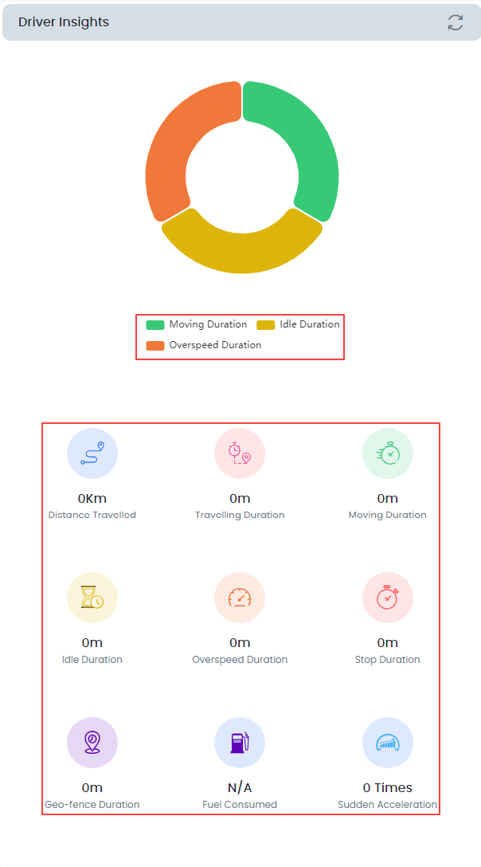Screen dimensions: 481x867
Task: Click the Moving Duration legend label
Action: click(x=208, y=324)
